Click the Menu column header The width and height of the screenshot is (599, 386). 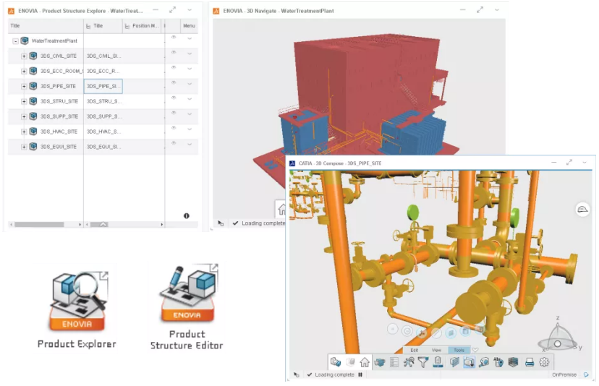[189, 26]
